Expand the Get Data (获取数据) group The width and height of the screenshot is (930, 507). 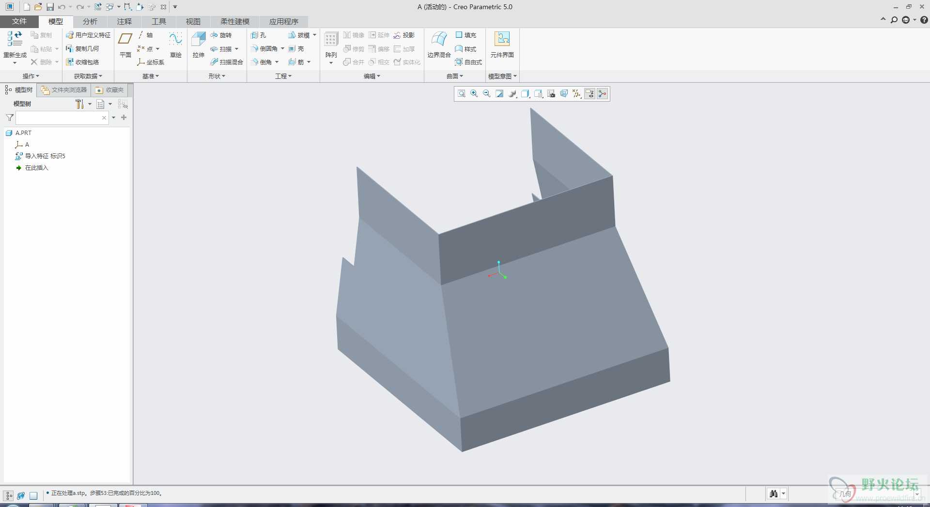coord(88,76)
